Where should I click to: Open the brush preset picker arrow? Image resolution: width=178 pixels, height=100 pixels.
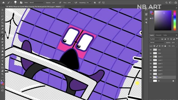[x=18, y=3]
